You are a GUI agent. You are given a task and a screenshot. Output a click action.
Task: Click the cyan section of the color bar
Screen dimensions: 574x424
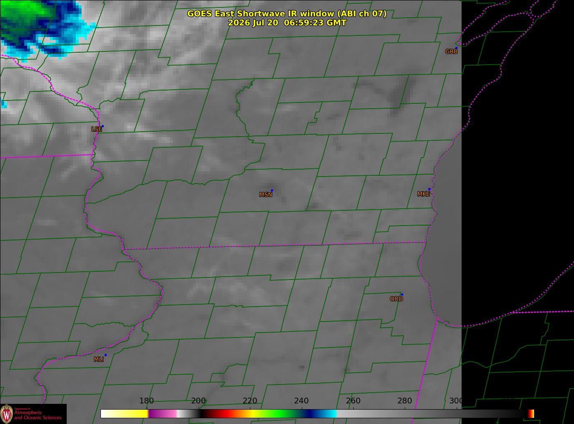click(x=327, y=414)
